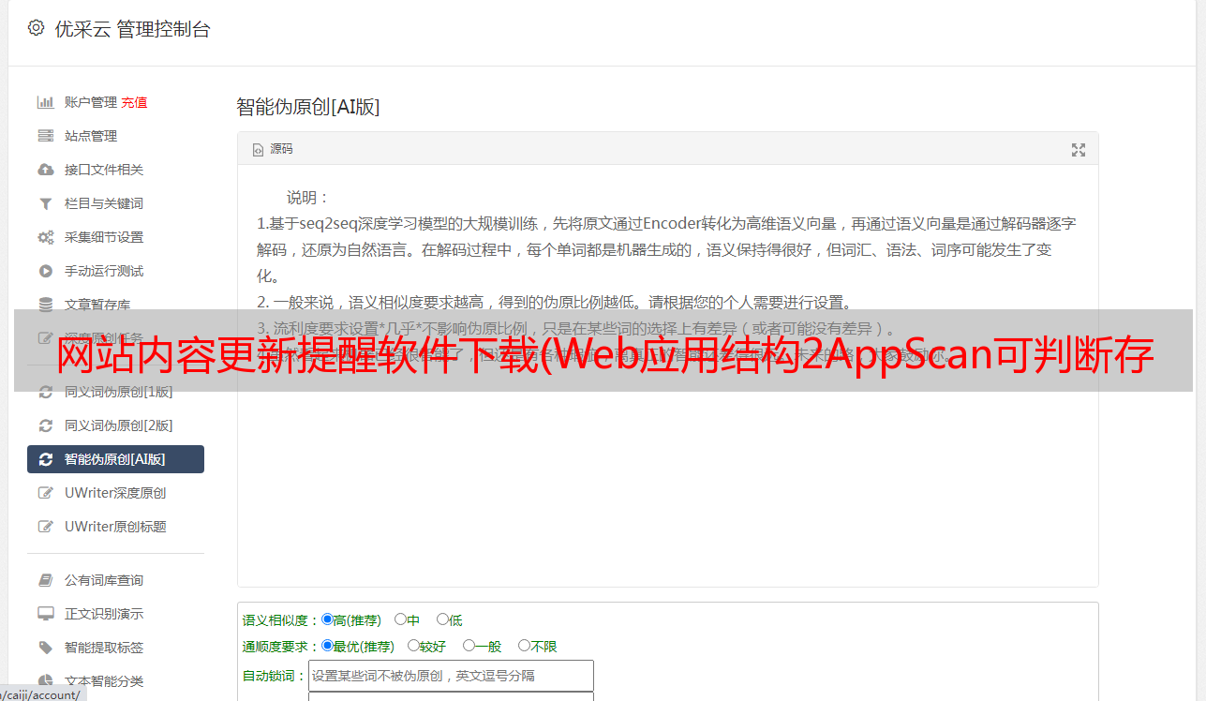Click the gear icon beside 优采云 管理控制台
This screenshot has width=1206, height=701.
coord(36,28)
